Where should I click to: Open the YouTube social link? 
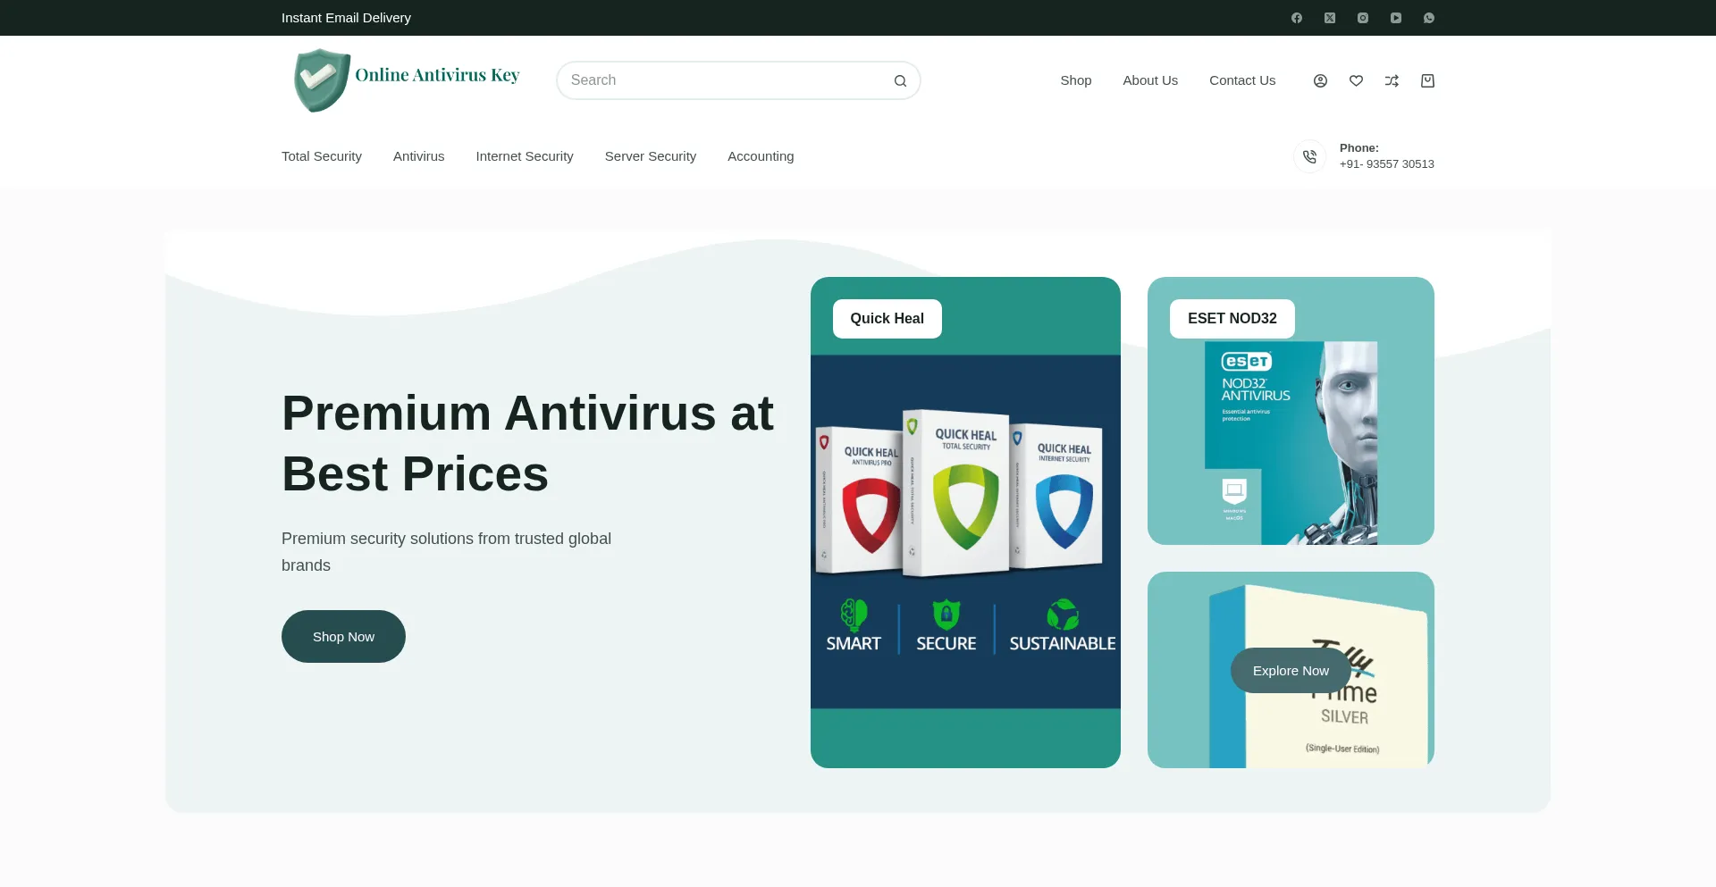click(x=1396, y=18)
